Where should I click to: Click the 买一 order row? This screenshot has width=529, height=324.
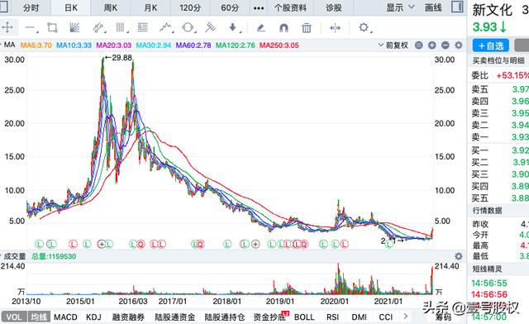pyautogui.click(x=500, y=150)
